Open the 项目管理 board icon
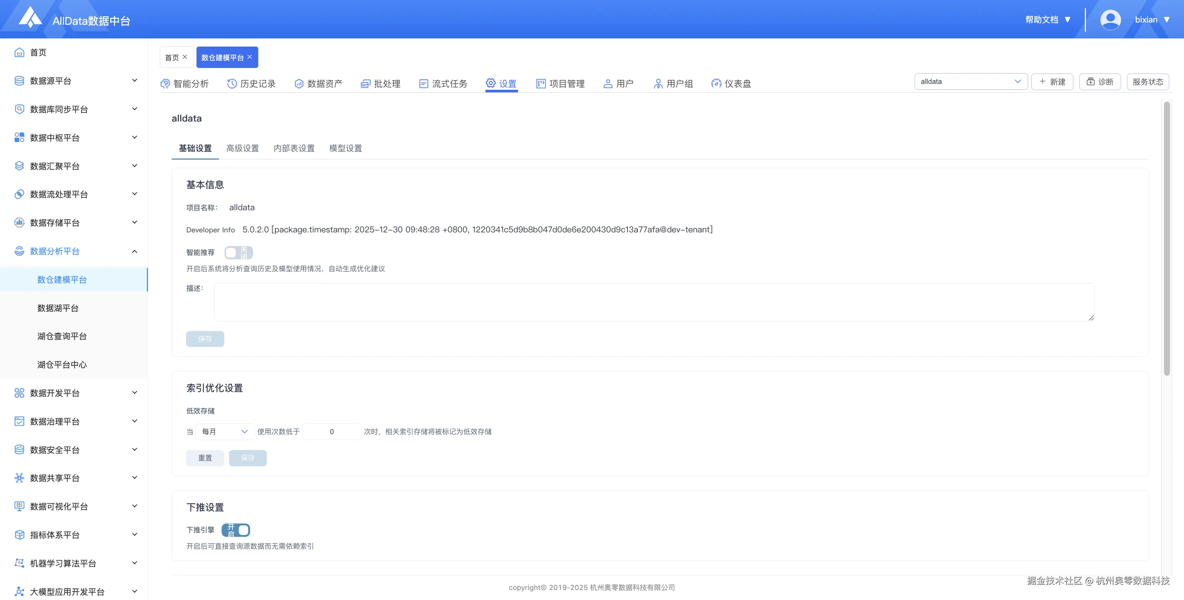 point(541,83)
